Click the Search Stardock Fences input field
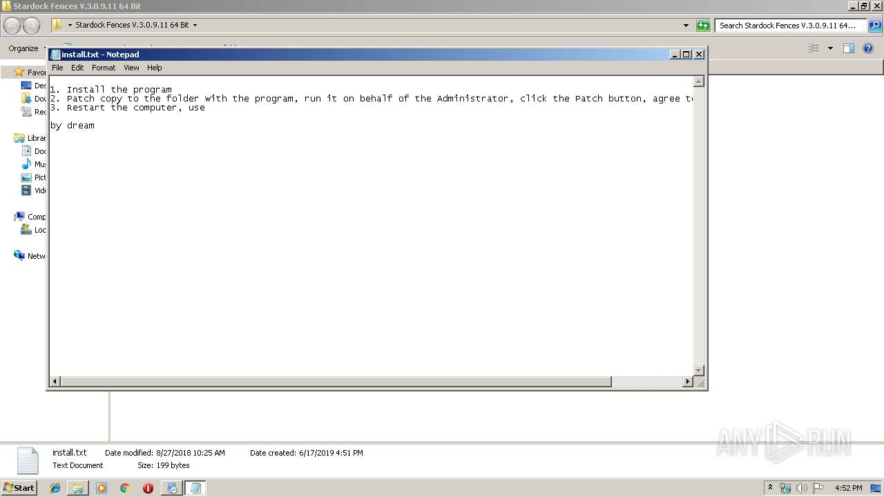The image size is (884, 497). click(x=790, y=26)
